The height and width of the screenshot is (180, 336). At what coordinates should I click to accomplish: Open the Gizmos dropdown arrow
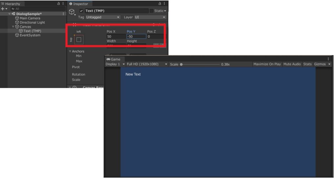329,64
